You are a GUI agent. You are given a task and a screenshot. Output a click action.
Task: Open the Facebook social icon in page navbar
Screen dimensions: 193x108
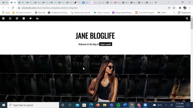(3, 18)
